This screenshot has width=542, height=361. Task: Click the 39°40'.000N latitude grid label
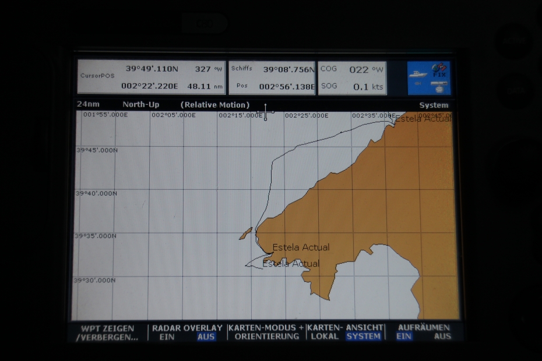point(96,193)
